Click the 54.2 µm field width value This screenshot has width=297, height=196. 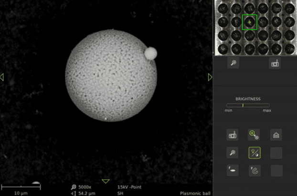pyautogui.click(x=87, y=193)
